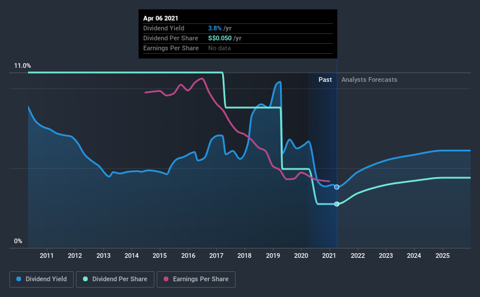Click the 3.8% dividend yield tooltip value
The height and width of the screenshot is (297, 480).
pos(215,28)
